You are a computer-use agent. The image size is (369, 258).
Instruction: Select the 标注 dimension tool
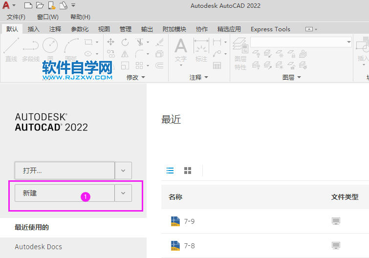tap(201, 50)
